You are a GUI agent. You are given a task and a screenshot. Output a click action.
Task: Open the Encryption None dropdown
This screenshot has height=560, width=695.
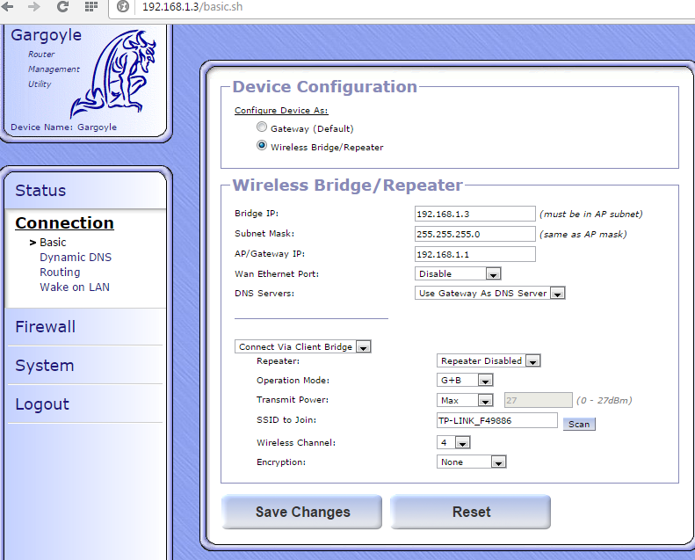[471, 462]
